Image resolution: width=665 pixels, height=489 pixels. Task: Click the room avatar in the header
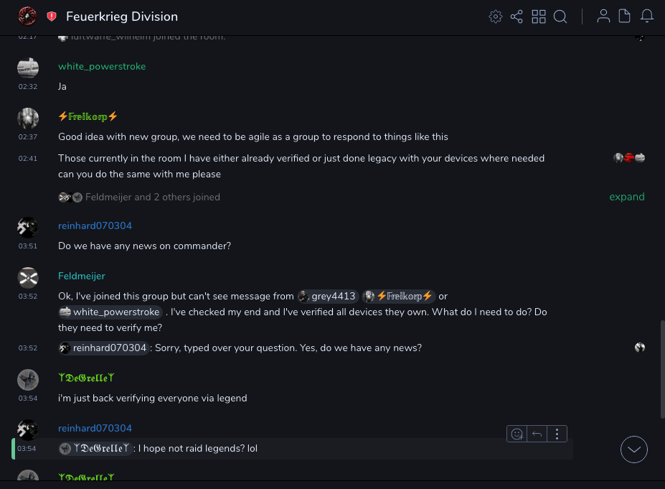pyautogui.click(x=27, y=16)
